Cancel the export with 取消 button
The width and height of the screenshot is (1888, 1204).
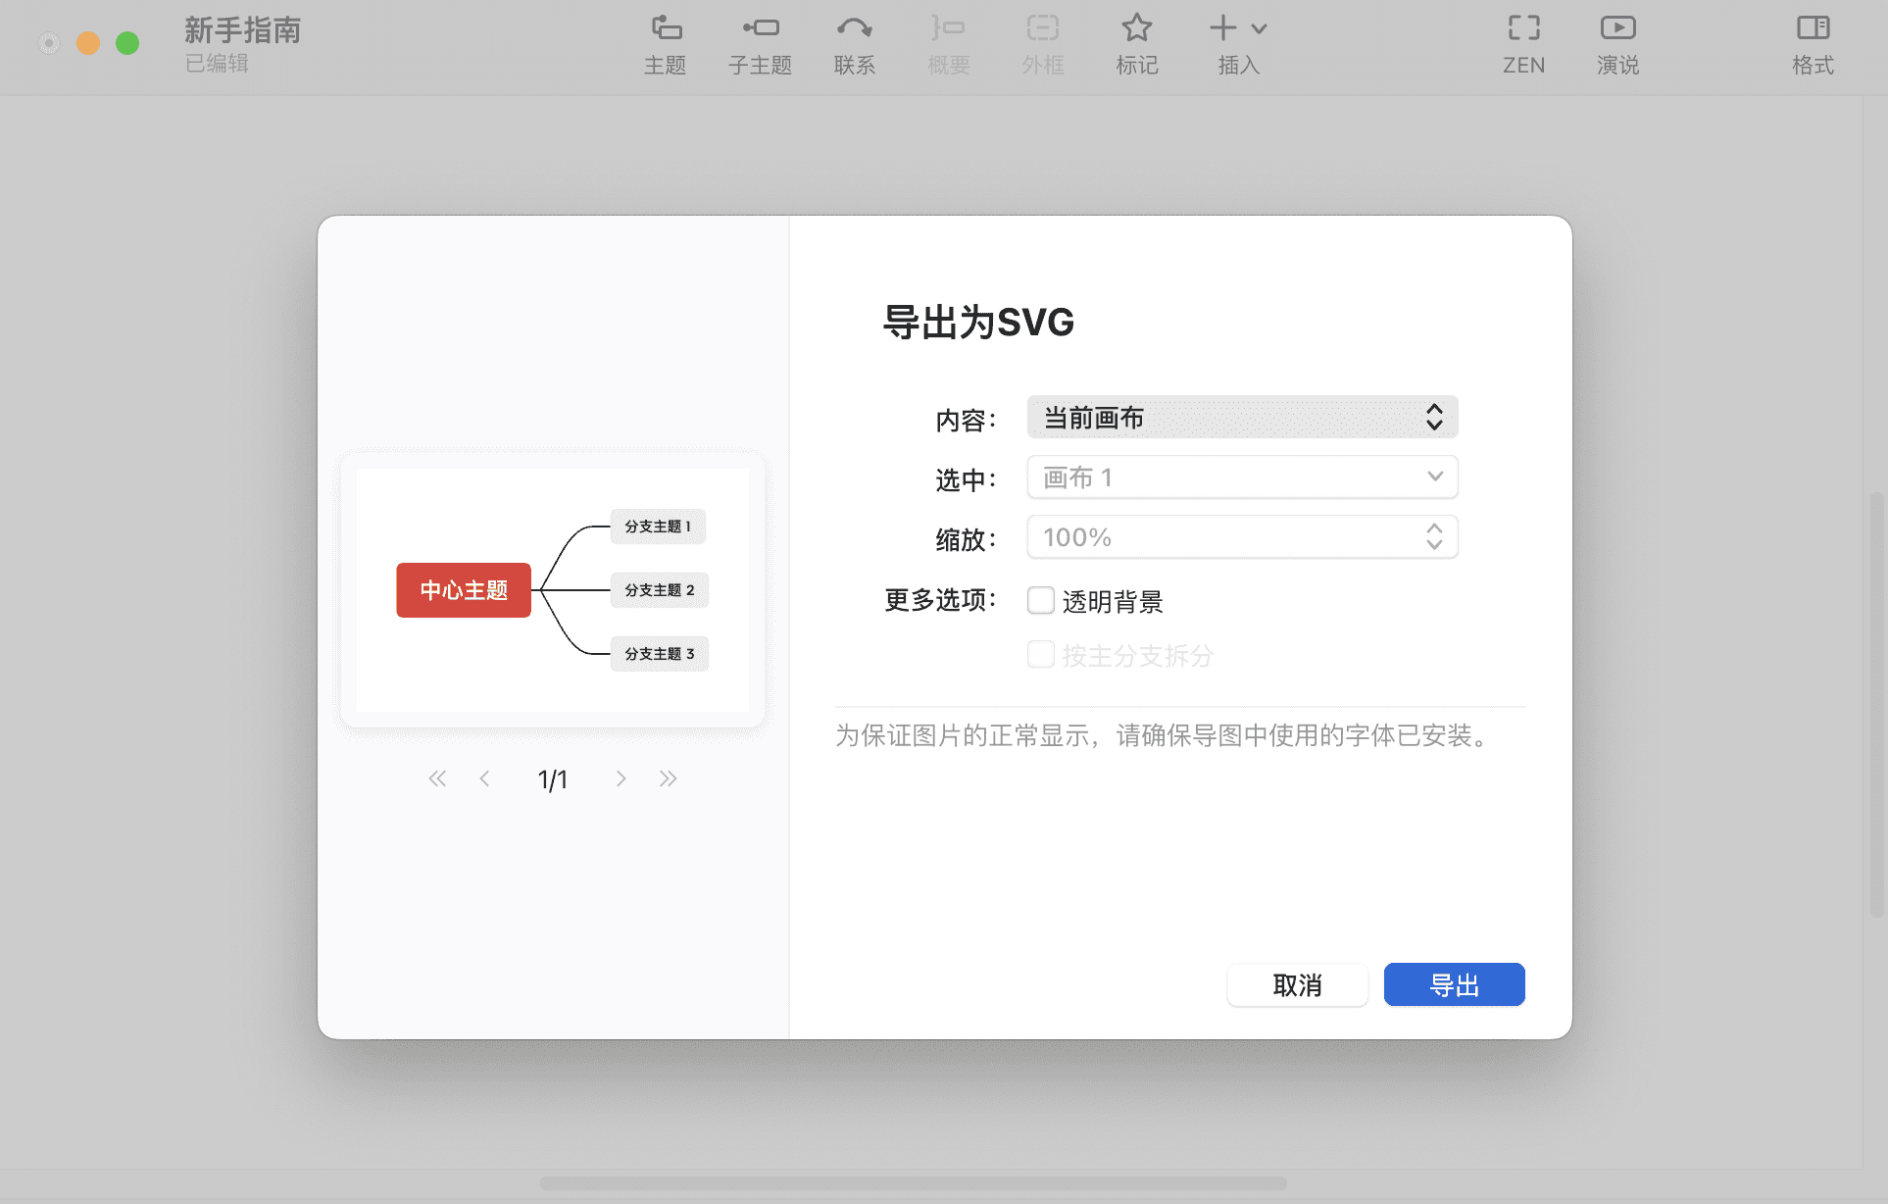click(x=1297, y=984)
